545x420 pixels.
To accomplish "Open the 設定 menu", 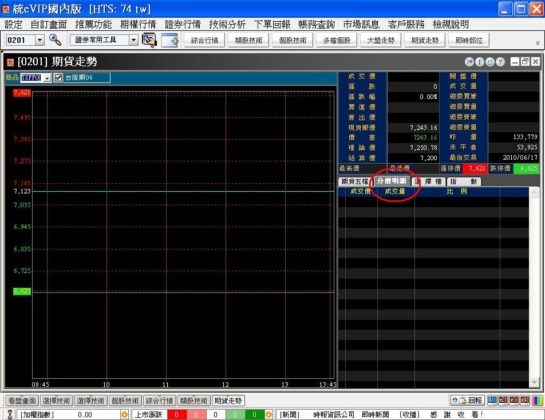I will point(13,24).
